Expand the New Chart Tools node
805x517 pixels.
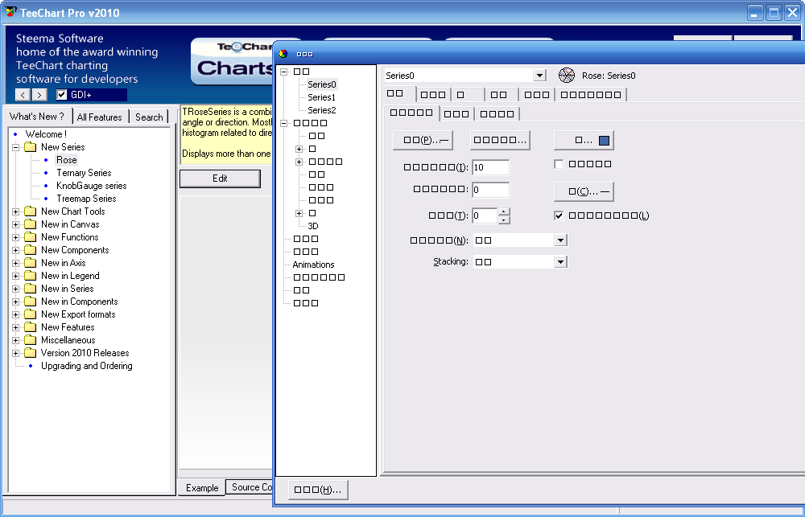point(16,211)
